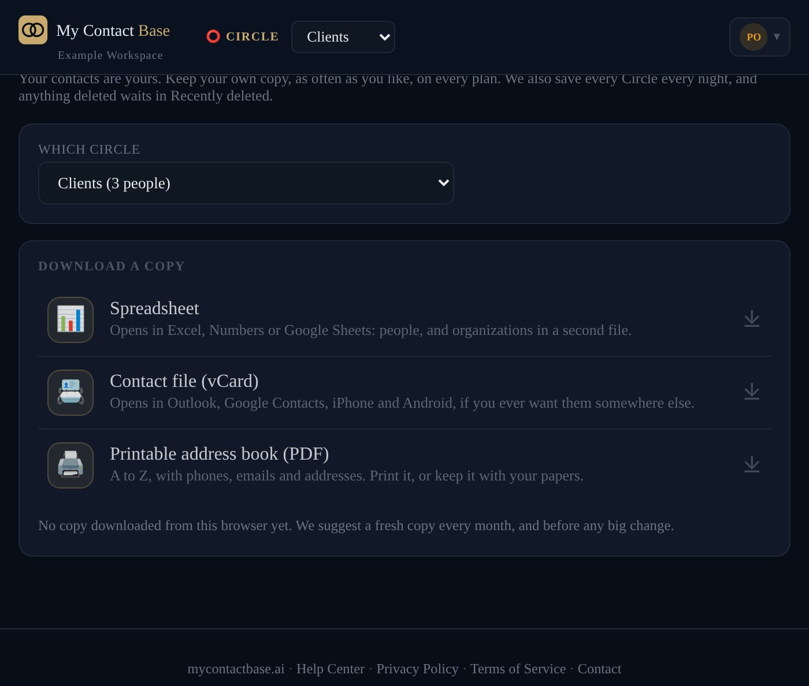Download the Contact file (vCard) arrow icon

tap(752, 392)
